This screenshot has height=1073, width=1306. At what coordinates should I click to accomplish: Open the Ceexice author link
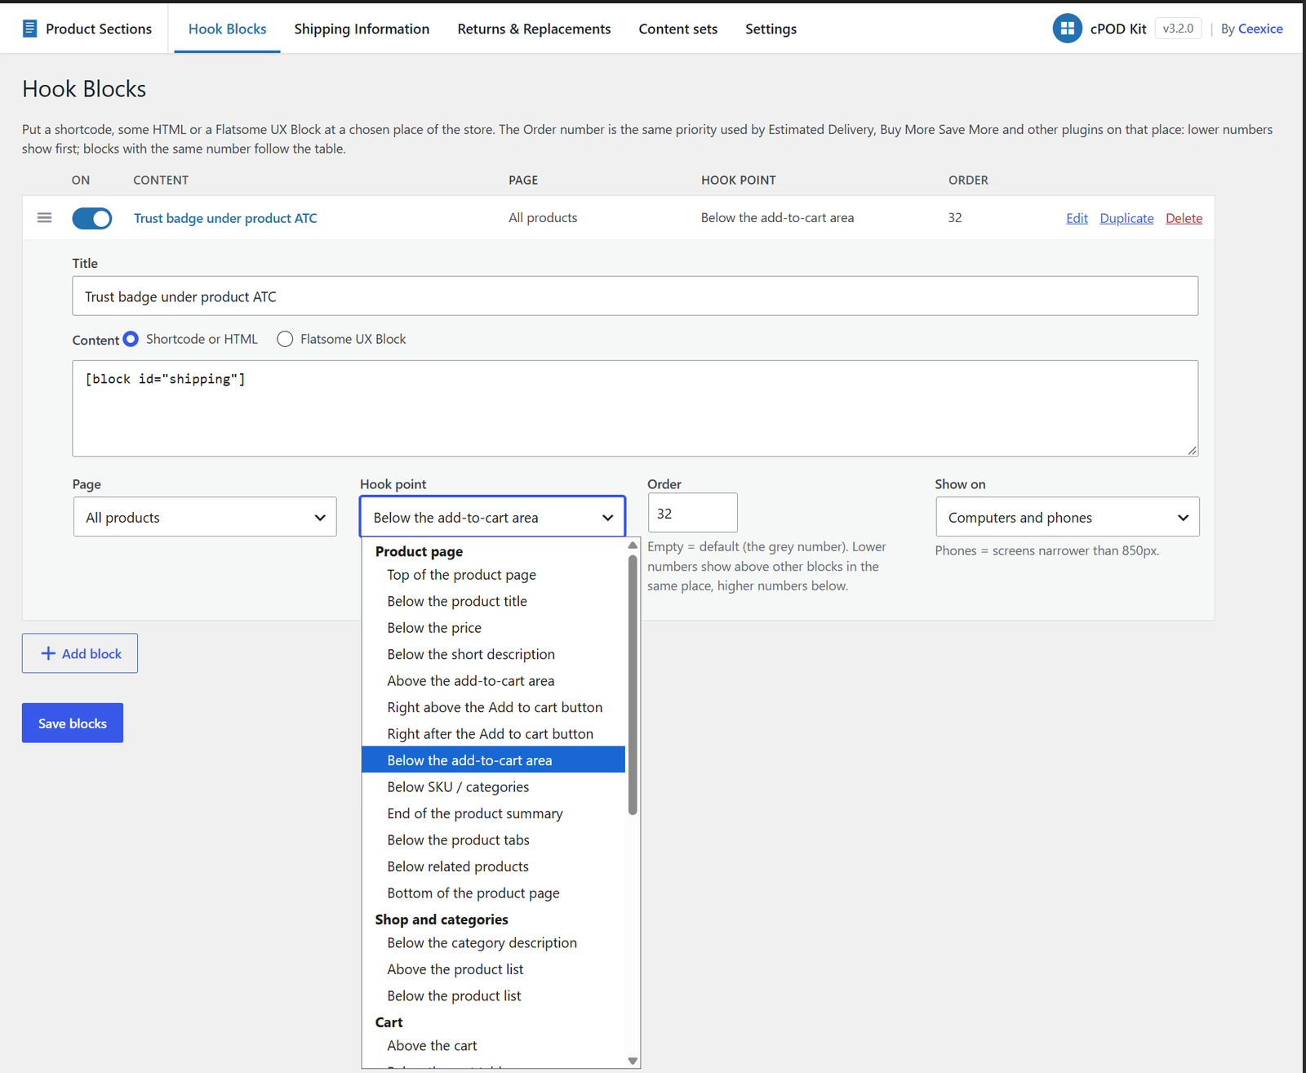point(1260,29)
